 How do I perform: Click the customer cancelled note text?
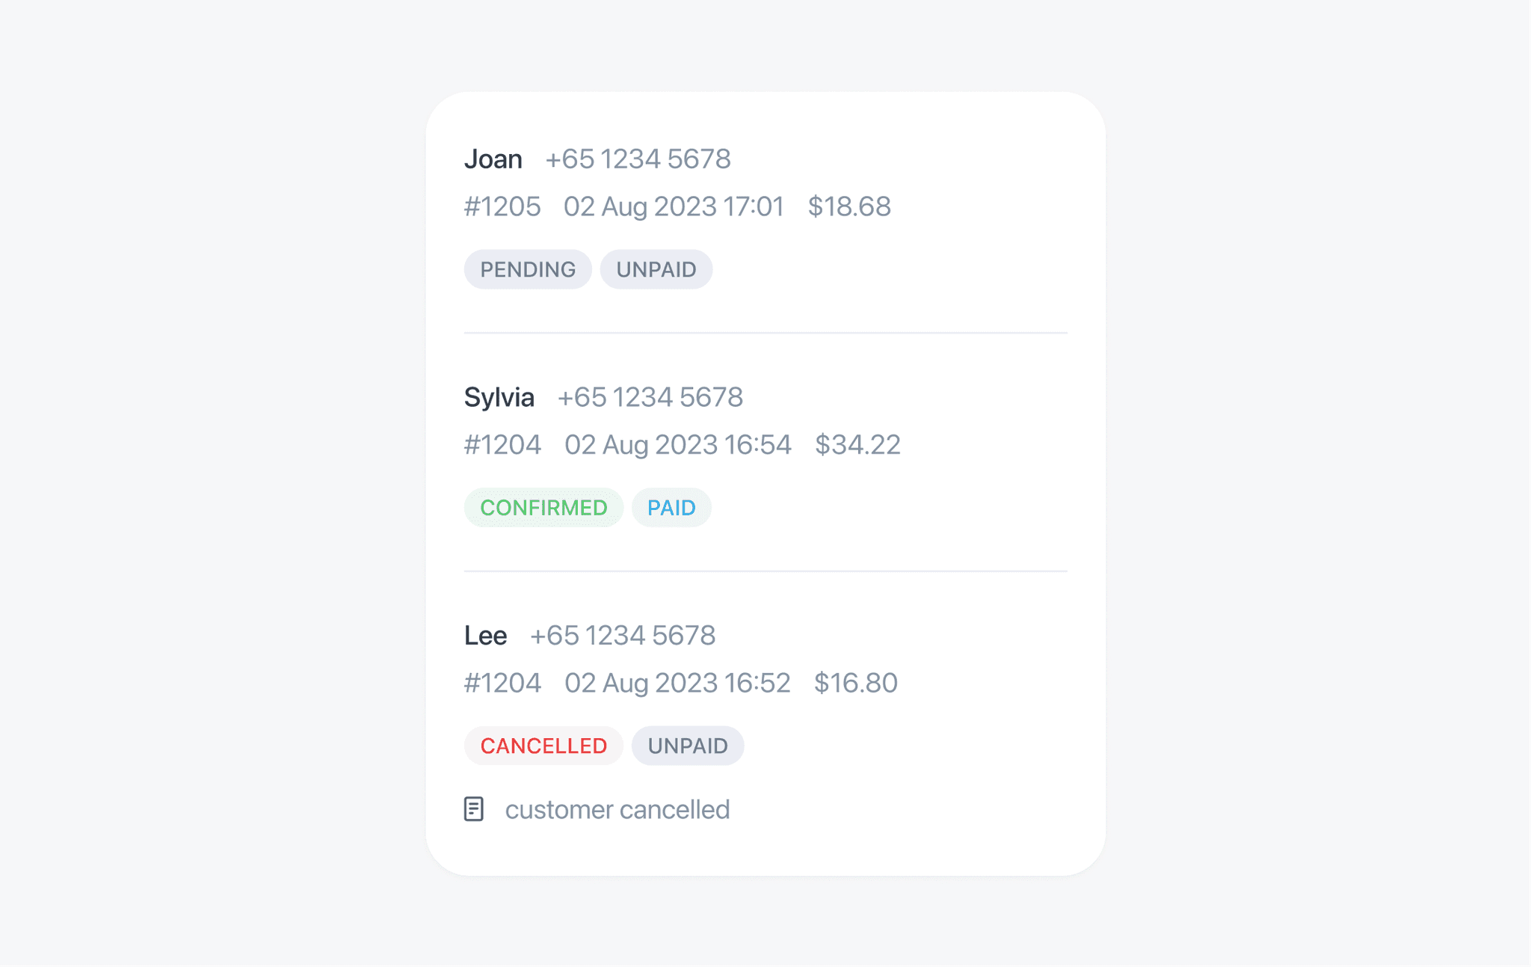[617, 809]
